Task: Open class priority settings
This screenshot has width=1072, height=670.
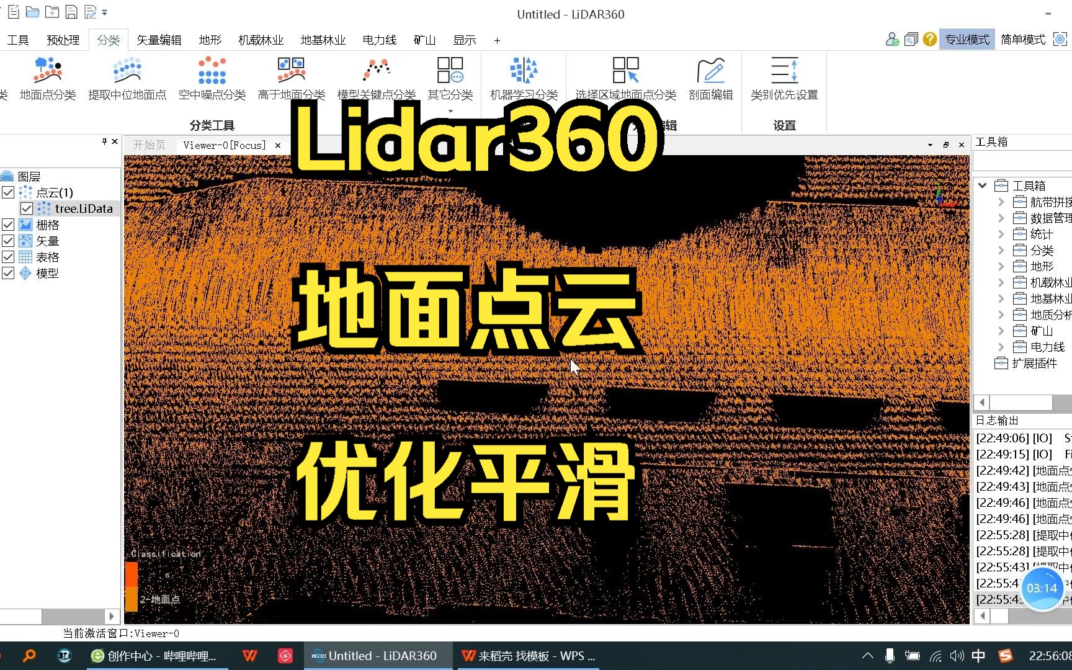Action: pyautogui.click(x=785, y=79)
